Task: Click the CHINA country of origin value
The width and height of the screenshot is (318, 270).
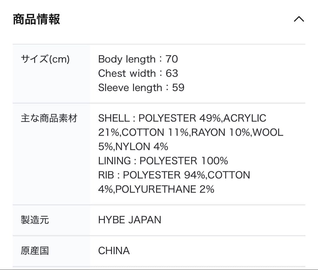Action: pos(114,251)
